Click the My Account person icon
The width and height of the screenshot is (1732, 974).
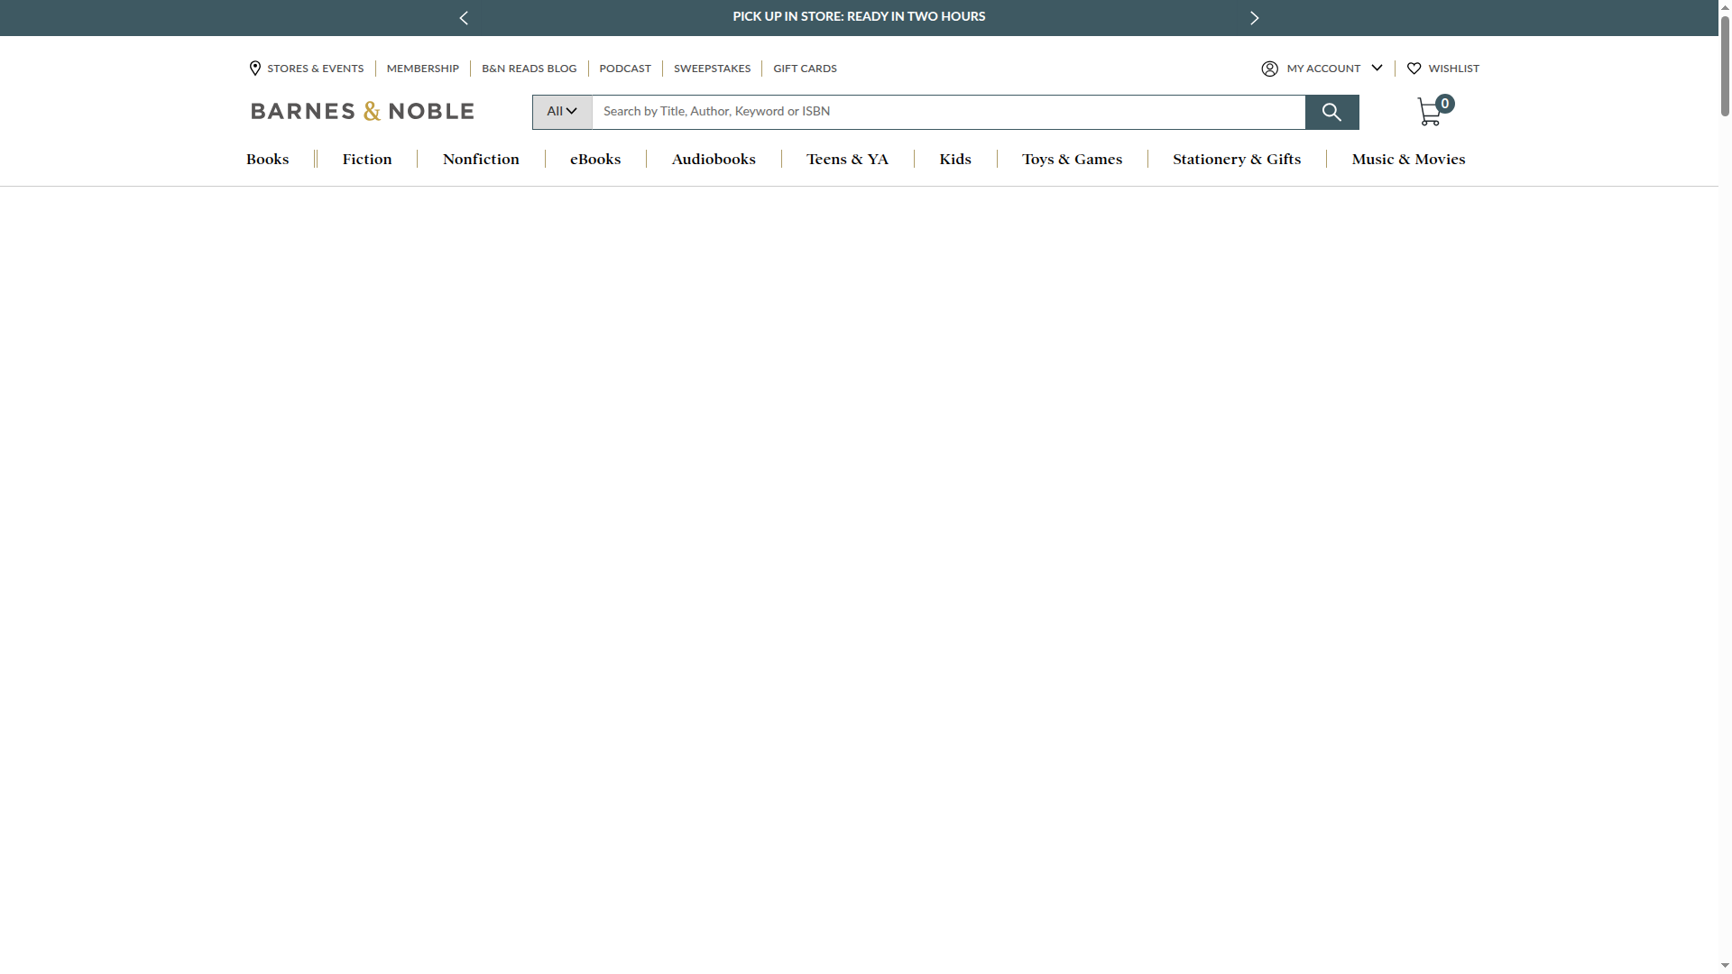coord(1268,69)
